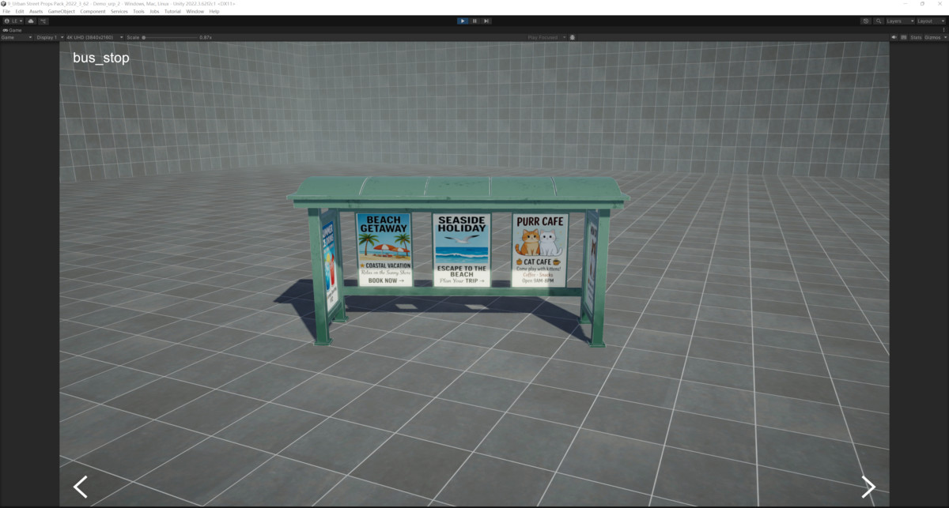Image resolution: width=949 pixels, height=508 pixels.
Task: Pause the game with the Pause button
Action: (x=475, y=21)
